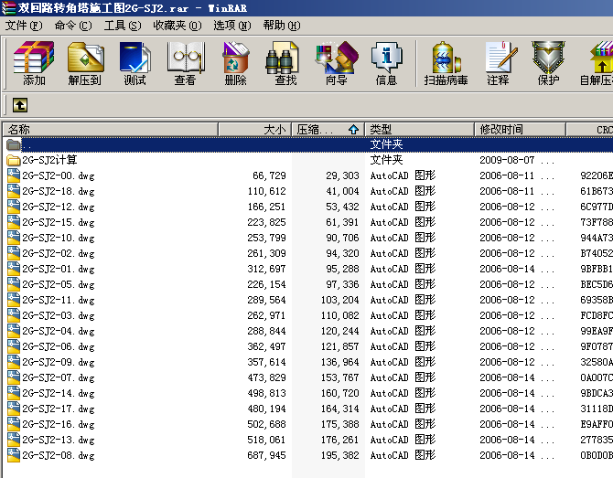Select file name 2G-SJ2-09.dwg

pos(59,362)
